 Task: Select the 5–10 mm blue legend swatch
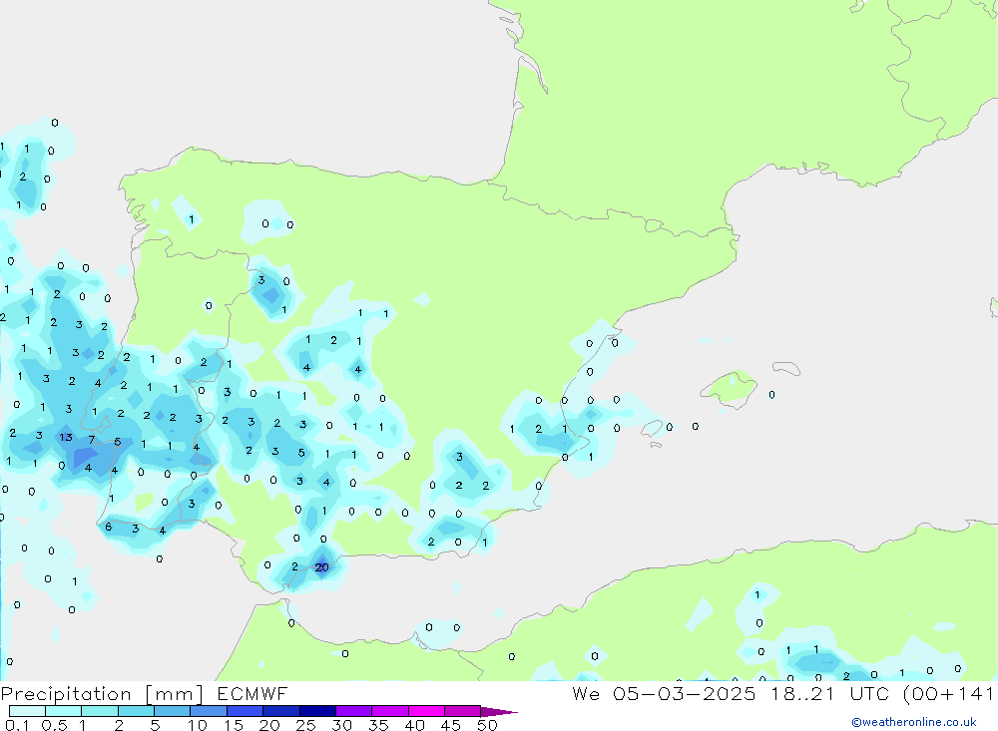[x=172, y=711]
